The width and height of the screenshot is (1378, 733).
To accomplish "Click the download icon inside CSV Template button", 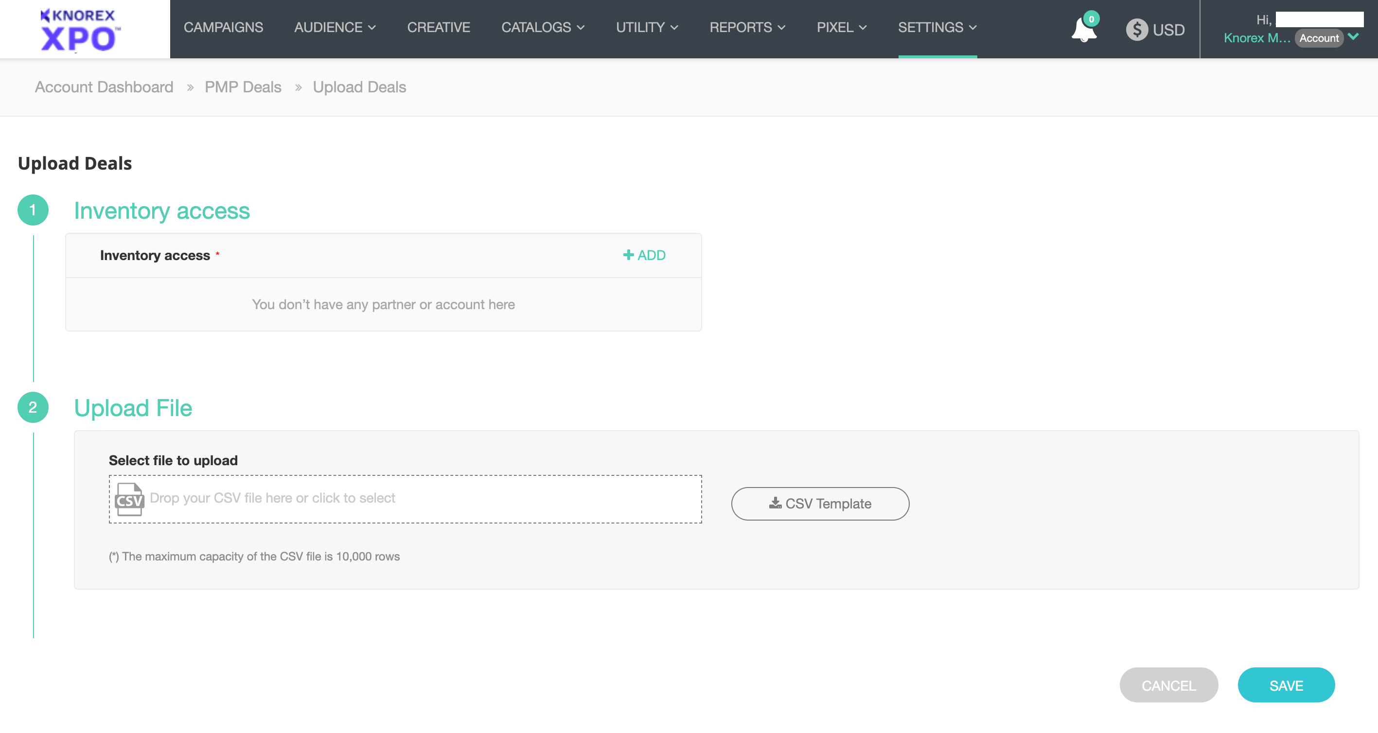I will (x=775, y=503).
